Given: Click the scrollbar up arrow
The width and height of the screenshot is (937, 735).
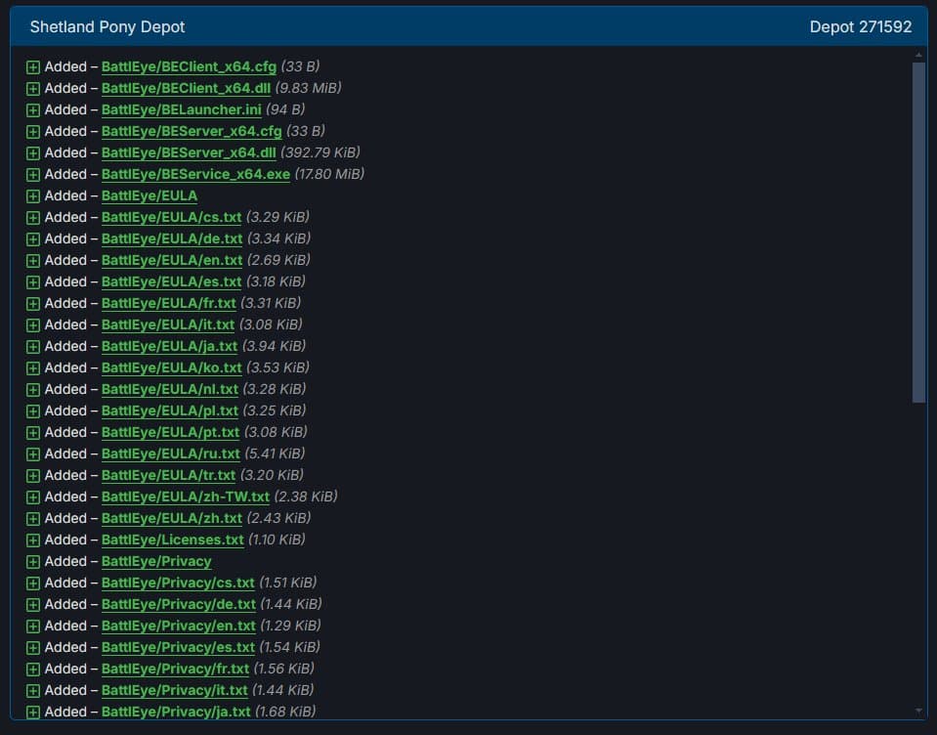Looking at the screenshot, I should tap(918, 55).
